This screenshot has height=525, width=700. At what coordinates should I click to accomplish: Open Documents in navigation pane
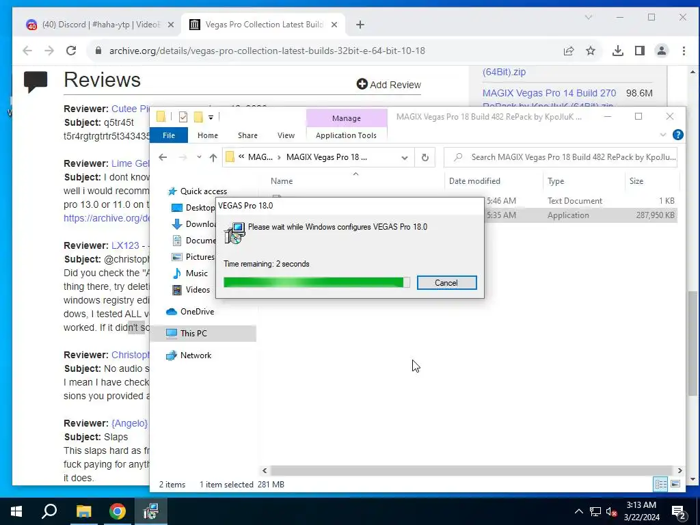pyautogui.click(x=193, y=241)
